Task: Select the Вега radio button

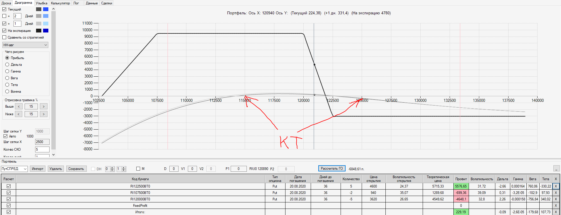Action: click(7, 78)
